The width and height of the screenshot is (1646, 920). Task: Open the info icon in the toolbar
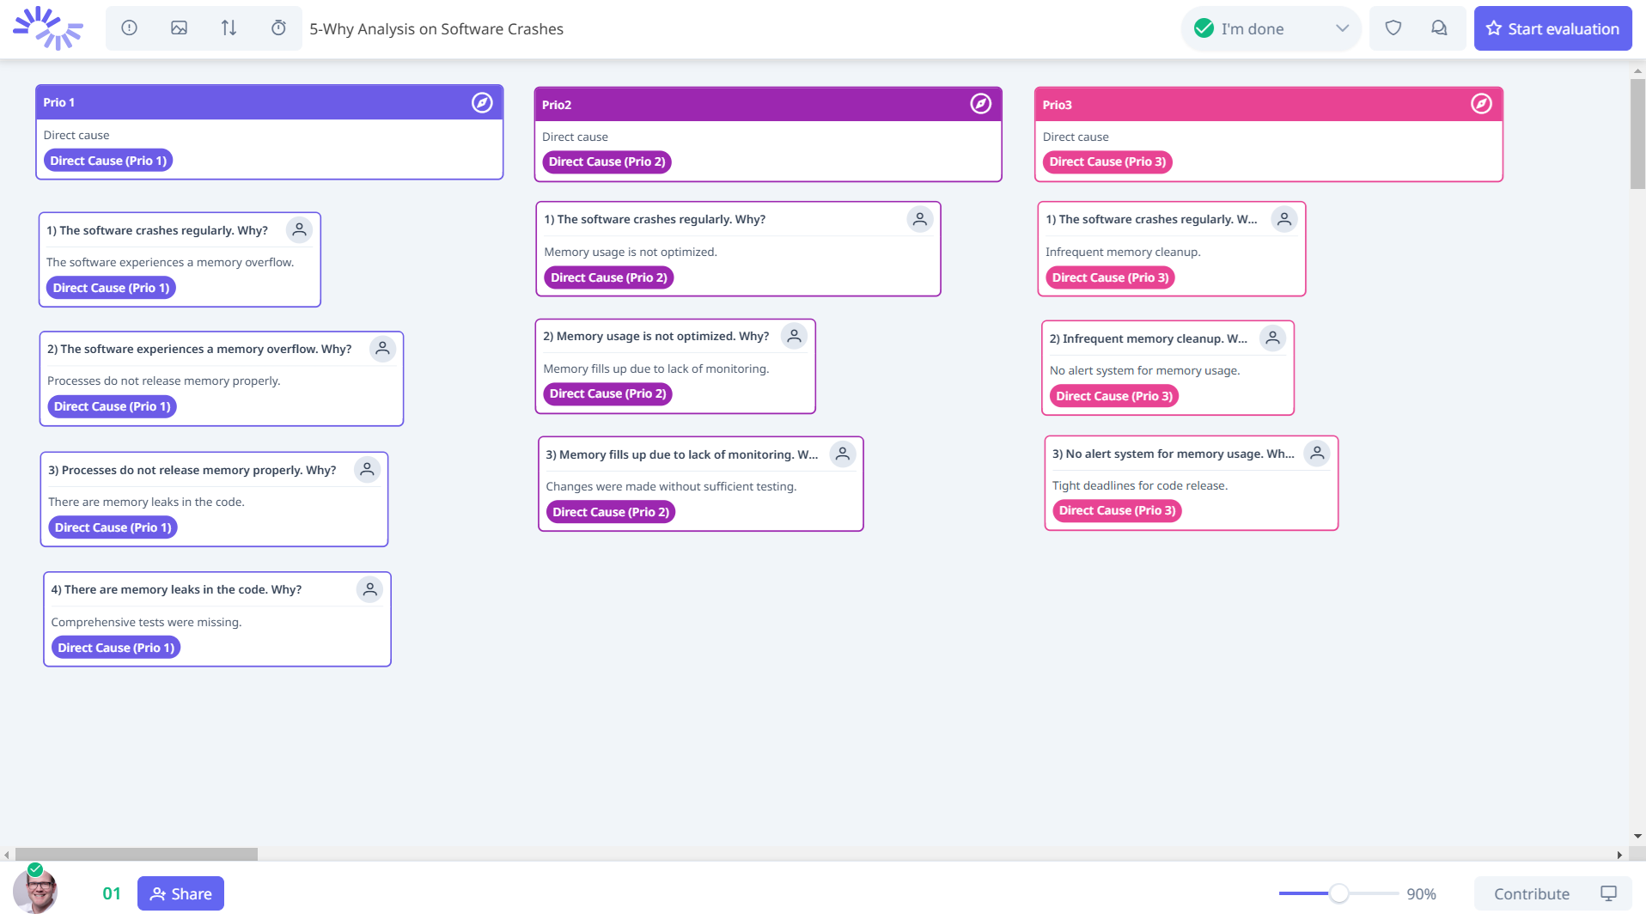tap(129, 28)
